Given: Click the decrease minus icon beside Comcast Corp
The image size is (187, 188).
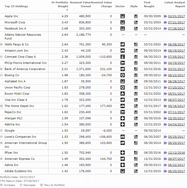Looking at the screenshot, I should (1, 57).
